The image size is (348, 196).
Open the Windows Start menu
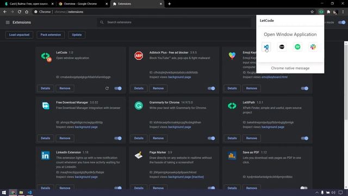pos(4,192)
